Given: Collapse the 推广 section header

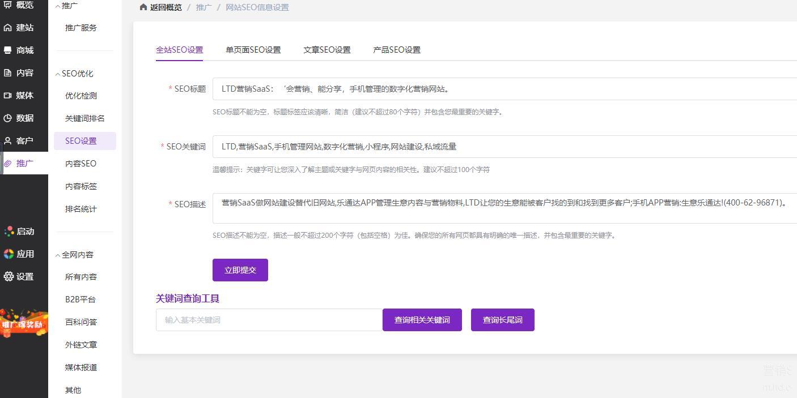Looking at the screenshot, I should pyautogui.click(x=58, y=6).
